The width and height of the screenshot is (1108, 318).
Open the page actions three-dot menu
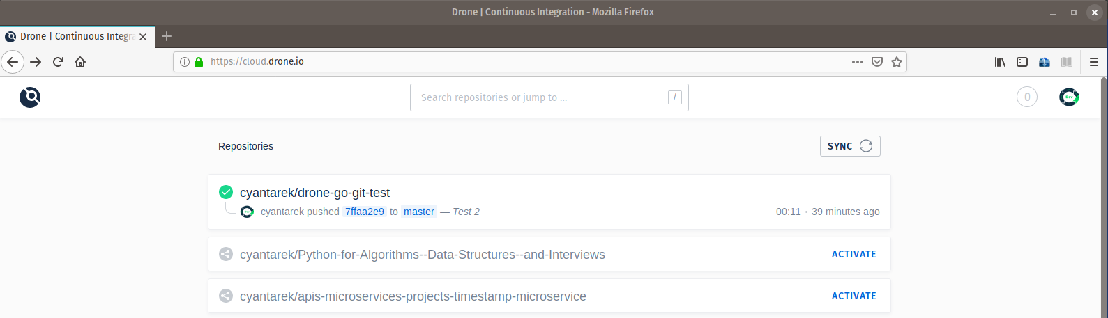point(858,62)
